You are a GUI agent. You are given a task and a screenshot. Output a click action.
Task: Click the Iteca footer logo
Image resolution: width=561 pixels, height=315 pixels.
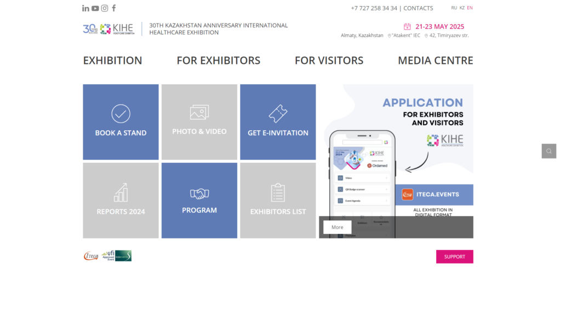[x=91, y=256]
